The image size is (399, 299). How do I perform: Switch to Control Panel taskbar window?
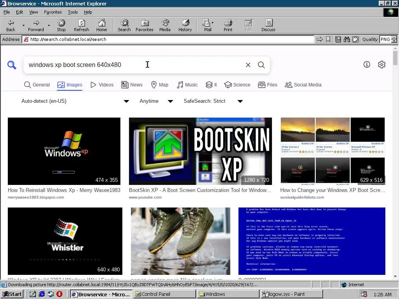(x=164, y=294)
